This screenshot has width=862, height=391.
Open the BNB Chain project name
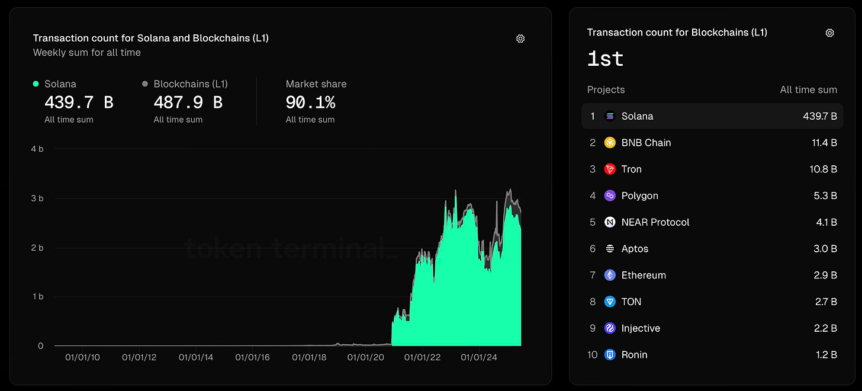click(x=646, y=143)
